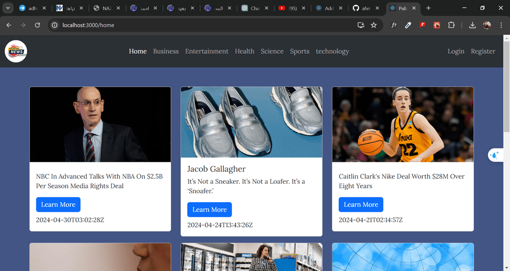This screenshot has width=510, height=271.
Task: Click the page vertical scrollbar thumb
Action: point(507,86)
